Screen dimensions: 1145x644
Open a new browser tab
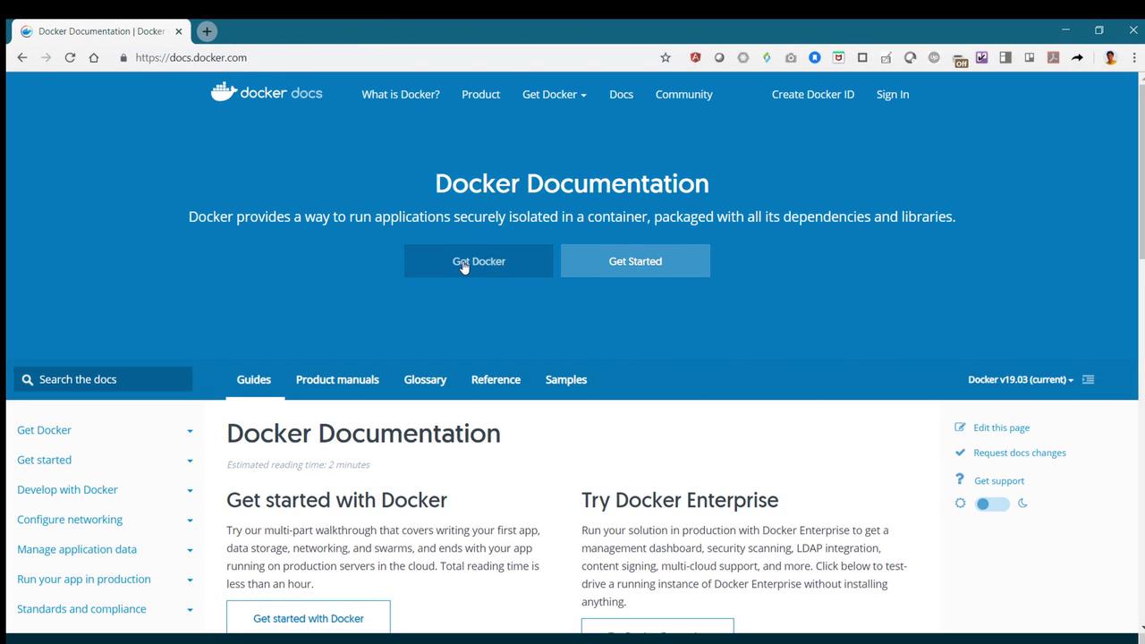pos(207,31)
